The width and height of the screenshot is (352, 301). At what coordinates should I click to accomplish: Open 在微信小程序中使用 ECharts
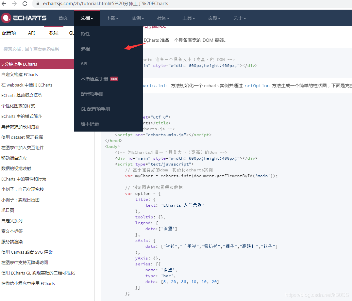pyautogui.click(x=28, y=283)
